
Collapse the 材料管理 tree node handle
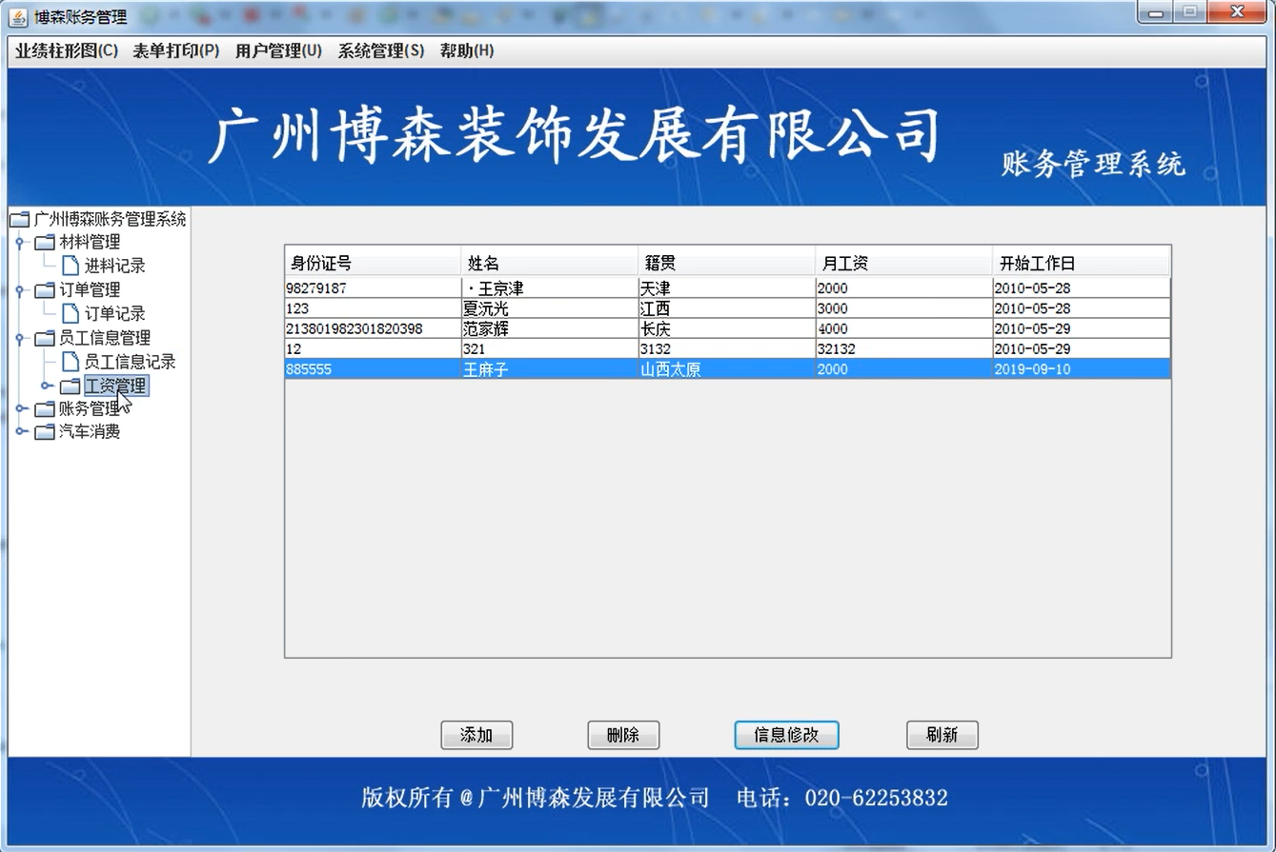19,243
